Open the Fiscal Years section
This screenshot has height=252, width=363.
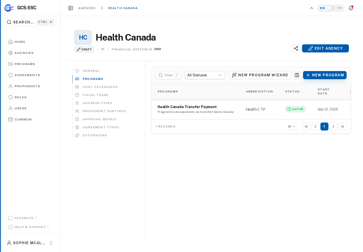pos(96,95)
